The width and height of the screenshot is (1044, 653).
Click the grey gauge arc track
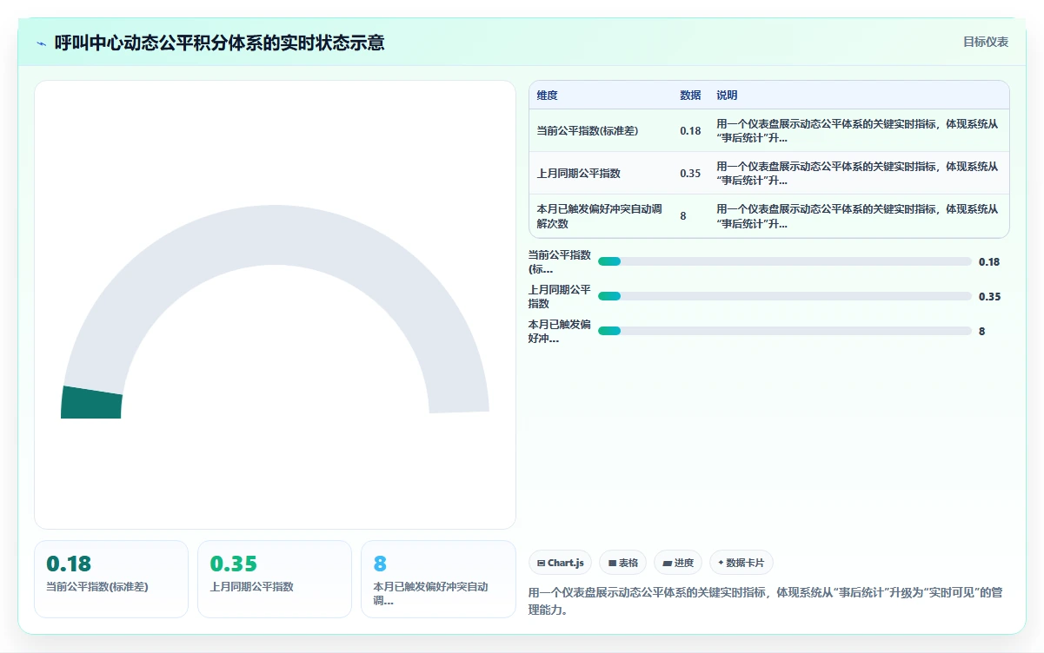click(276, 235)
